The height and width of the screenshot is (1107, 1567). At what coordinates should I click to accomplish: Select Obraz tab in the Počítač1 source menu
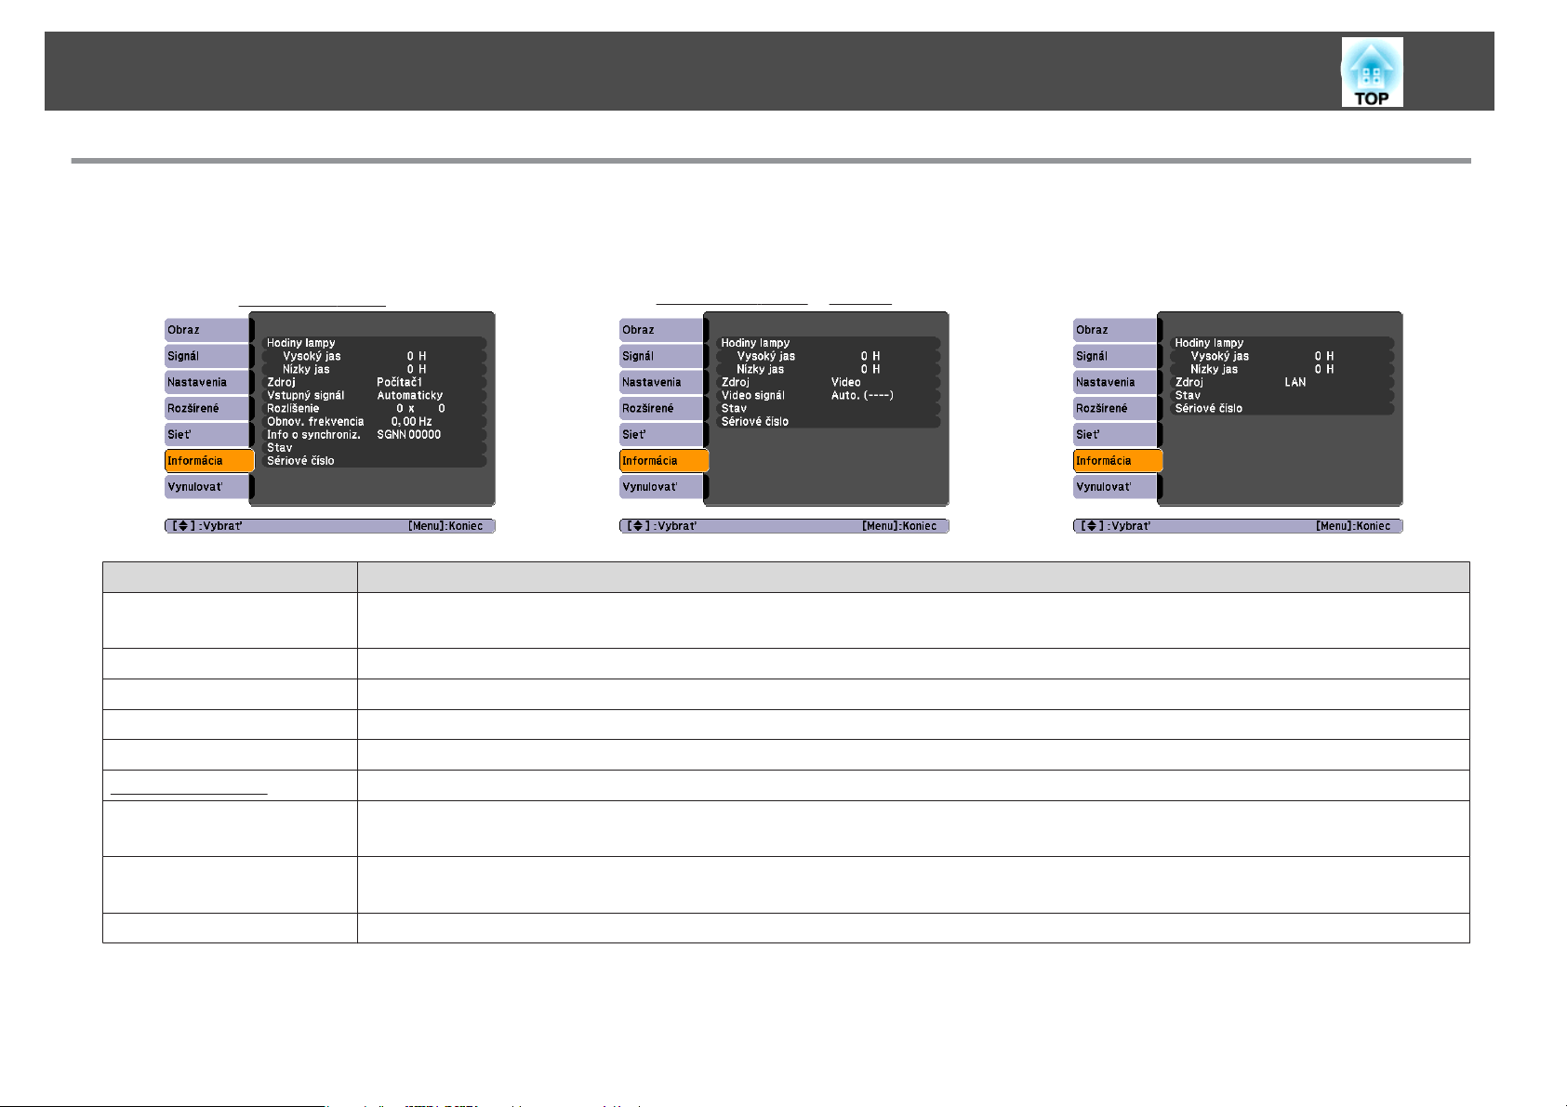[x=207, y=330]
